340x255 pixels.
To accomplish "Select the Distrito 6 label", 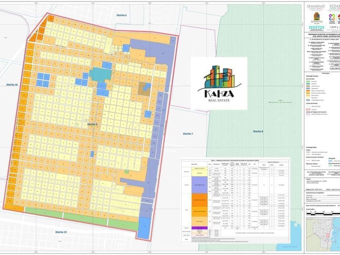I will [121, 15].
